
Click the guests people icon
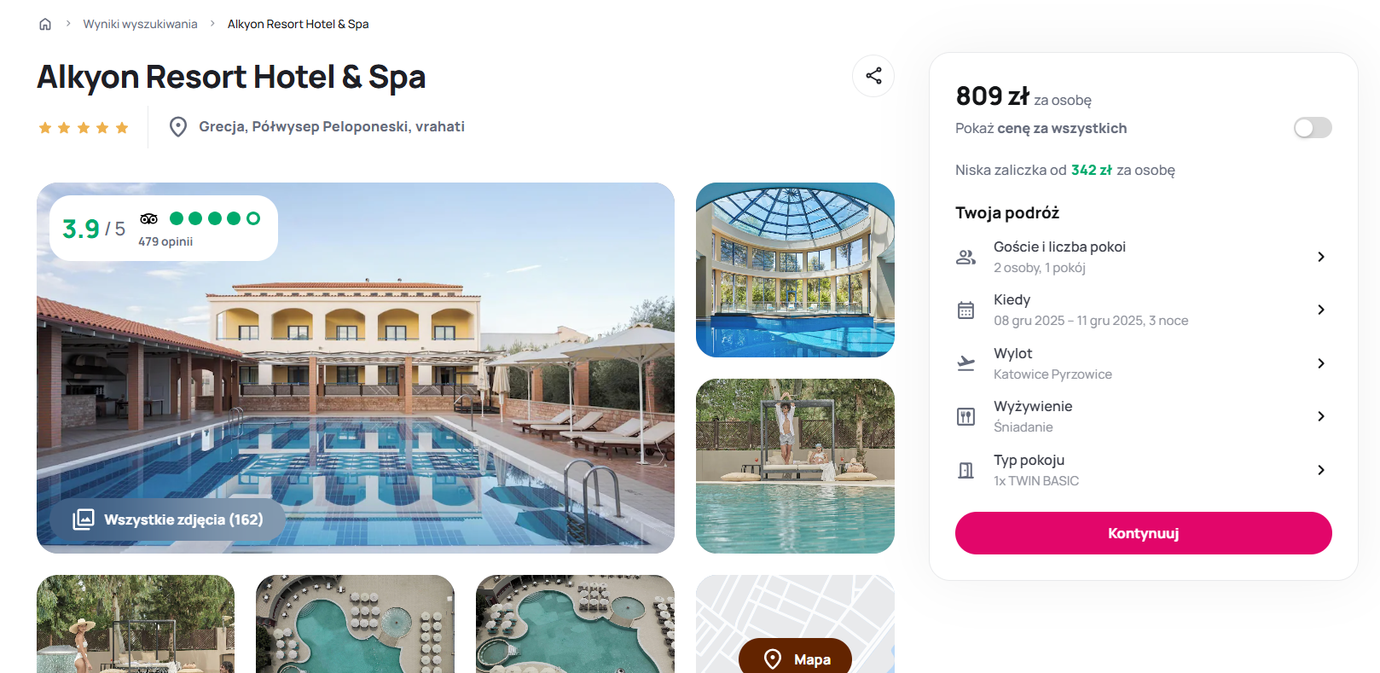coord(965,257)
